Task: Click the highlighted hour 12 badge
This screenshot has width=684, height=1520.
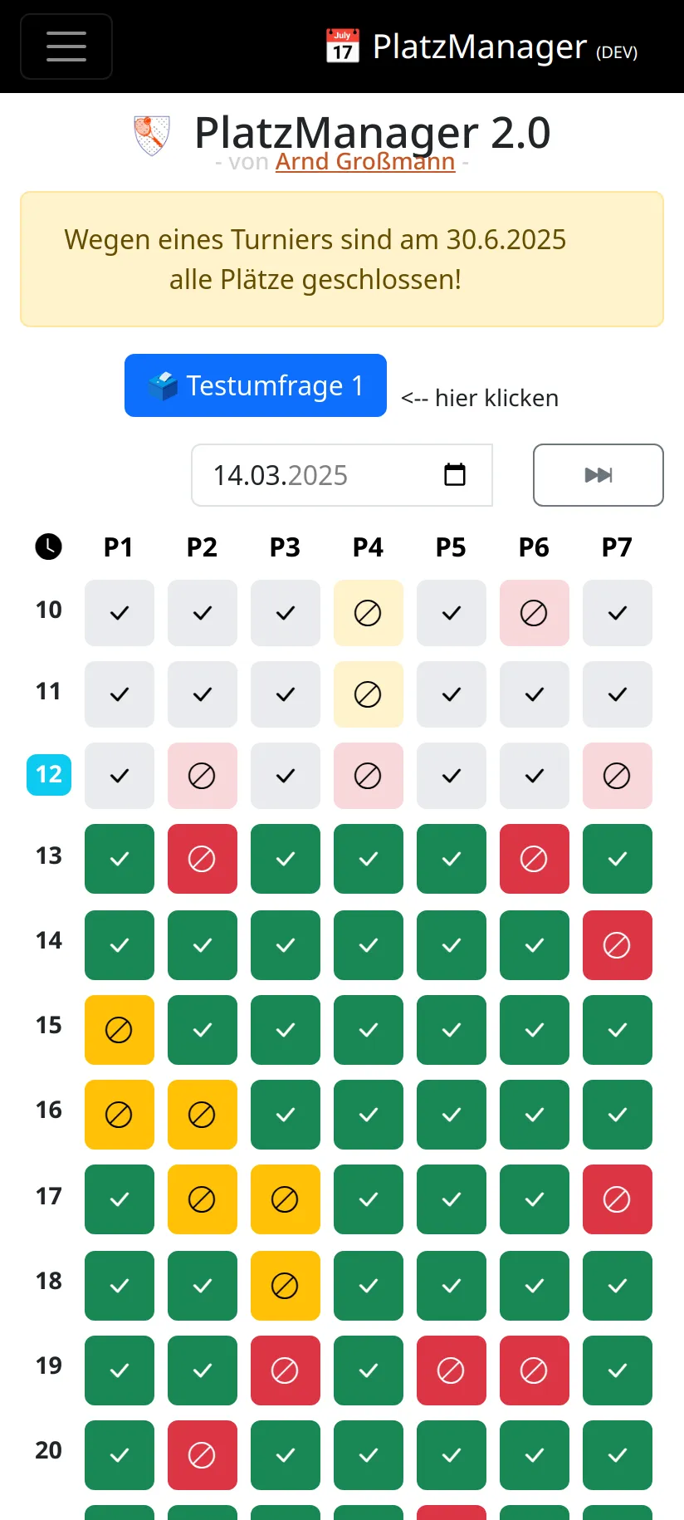Action: [x=49, y=775]
